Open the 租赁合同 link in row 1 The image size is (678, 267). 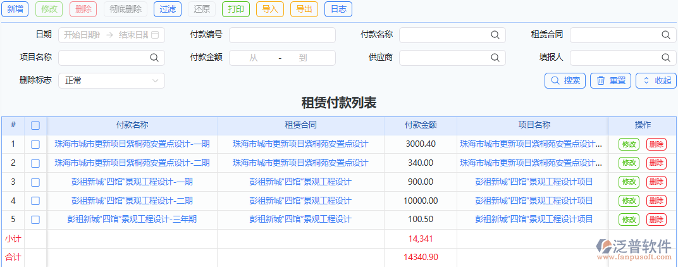tap(300, 144)
